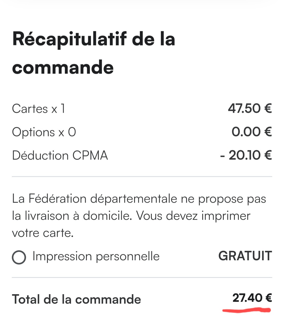284x326 pixels.
Task: Click the GRATUIT price label
Action: pyautogui.click(x=245, y=256)
